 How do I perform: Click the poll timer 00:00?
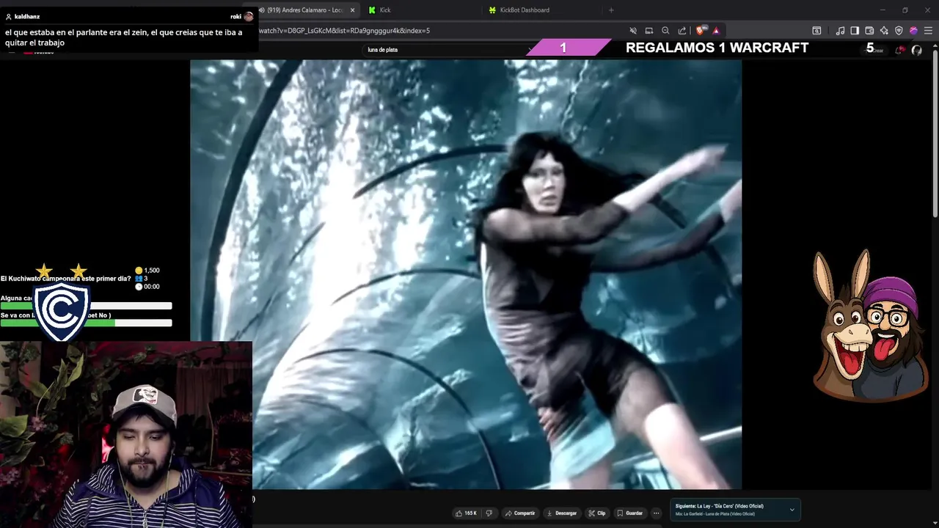(x=152, y=287)
